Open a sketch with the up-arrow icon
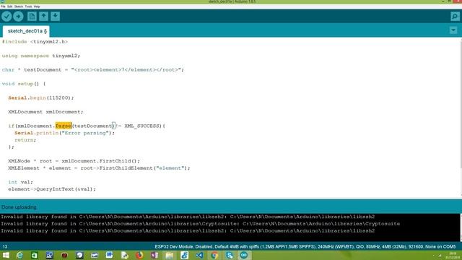 point(43,16)
